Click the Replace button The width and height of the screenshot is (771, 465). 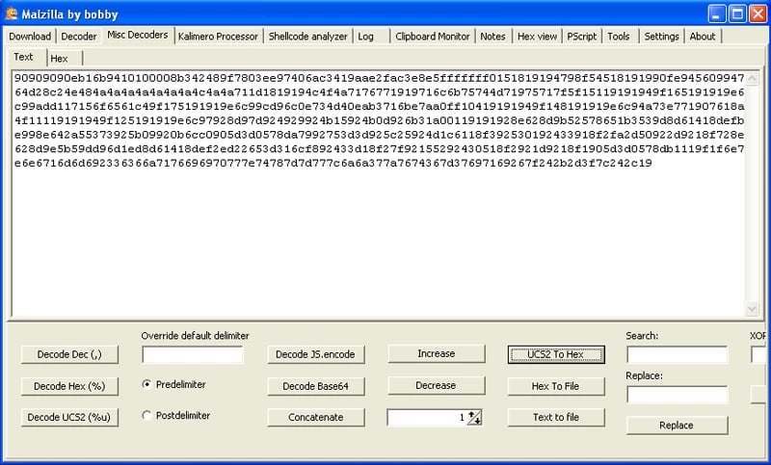click(677, 426)
